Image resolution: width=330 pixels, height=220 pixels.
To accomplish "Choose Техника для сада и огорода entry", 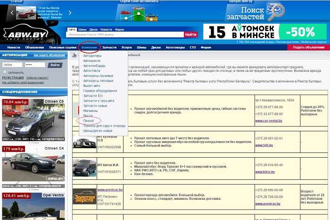I will coord(104,126).
